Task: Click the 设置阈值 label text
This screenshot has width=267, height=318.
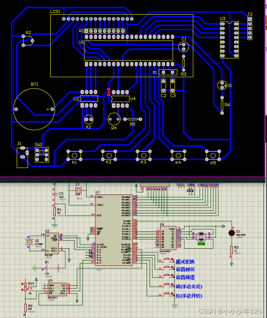Action: coord(185,277)
